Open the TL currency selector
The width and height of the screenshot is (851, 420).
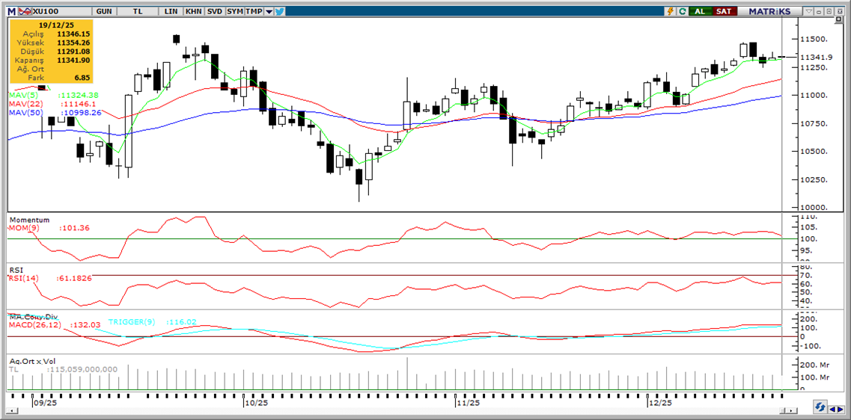tap(137, 11)
